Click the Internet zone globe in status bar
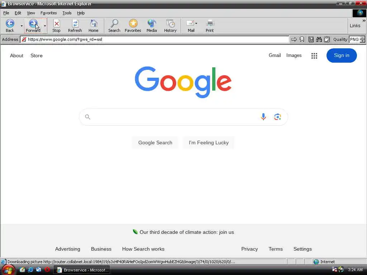This screenshot has width=367, height=275. click(x=316, y=262)
